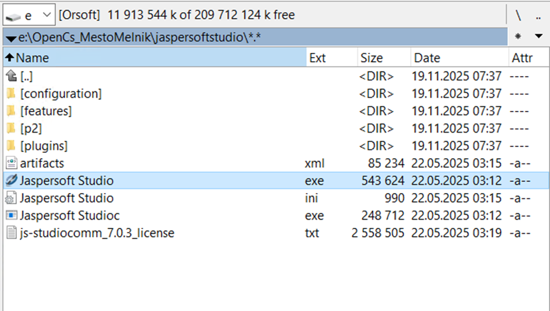This screenshot has height=311, width=550.
Task: Open directory history dropdown arrow at right
Action: pyautogui.click(x=538, y=37)
